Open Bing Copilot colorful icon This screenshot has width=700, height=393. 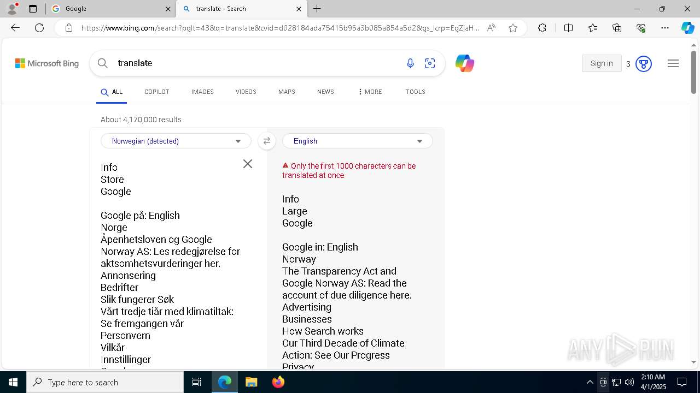464,63
